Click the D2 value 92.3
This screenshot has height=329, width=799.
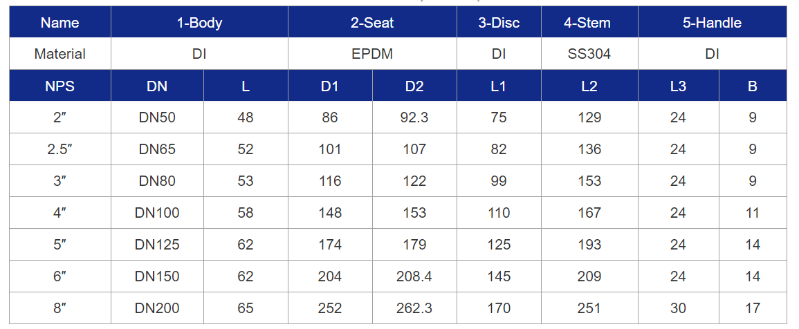click(414, 117)
